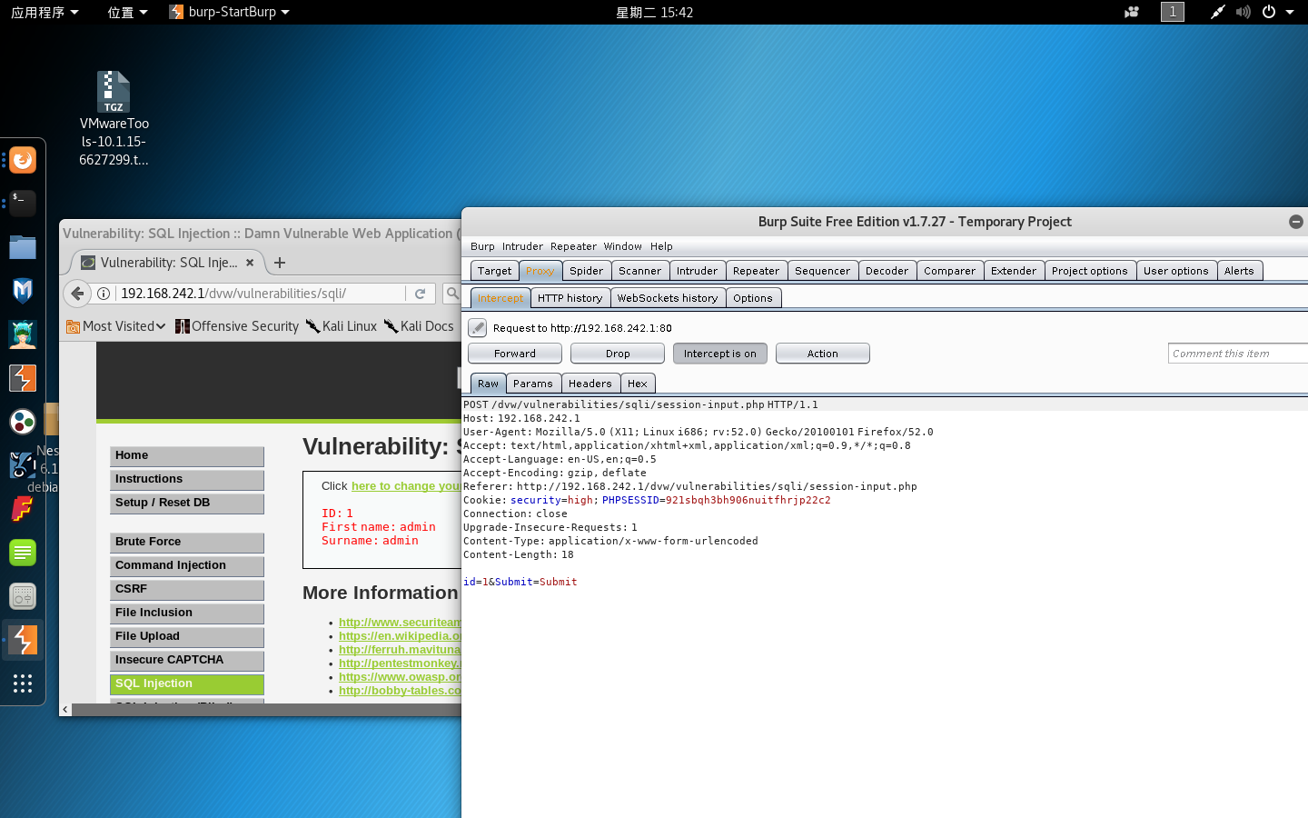
Task: Open the 应用程序 Applications menu
Action: click(45, 12)
